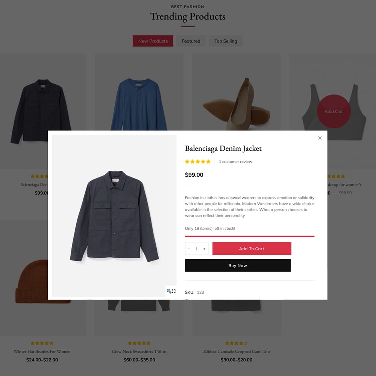Select the New Products tab

point(153,41)
